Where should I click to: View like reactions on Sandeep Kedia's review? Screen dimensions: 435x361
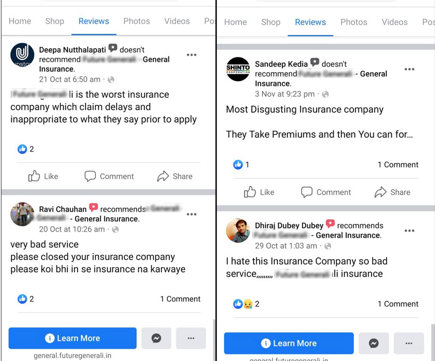tap(242, 165)
